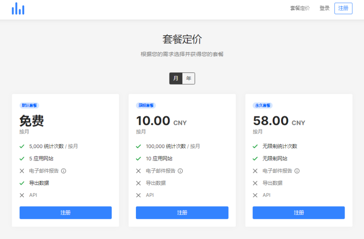
Task: Click 导出数据 text in 旗舰套餐 card
Action: pos(156,183)
